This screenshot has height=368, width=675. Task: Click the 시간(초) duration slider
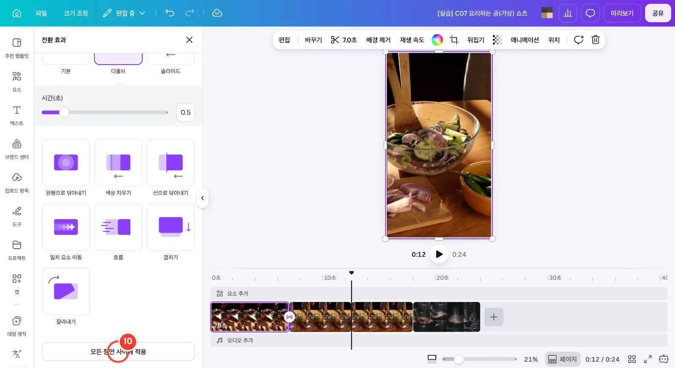click(x=105, y=112)
